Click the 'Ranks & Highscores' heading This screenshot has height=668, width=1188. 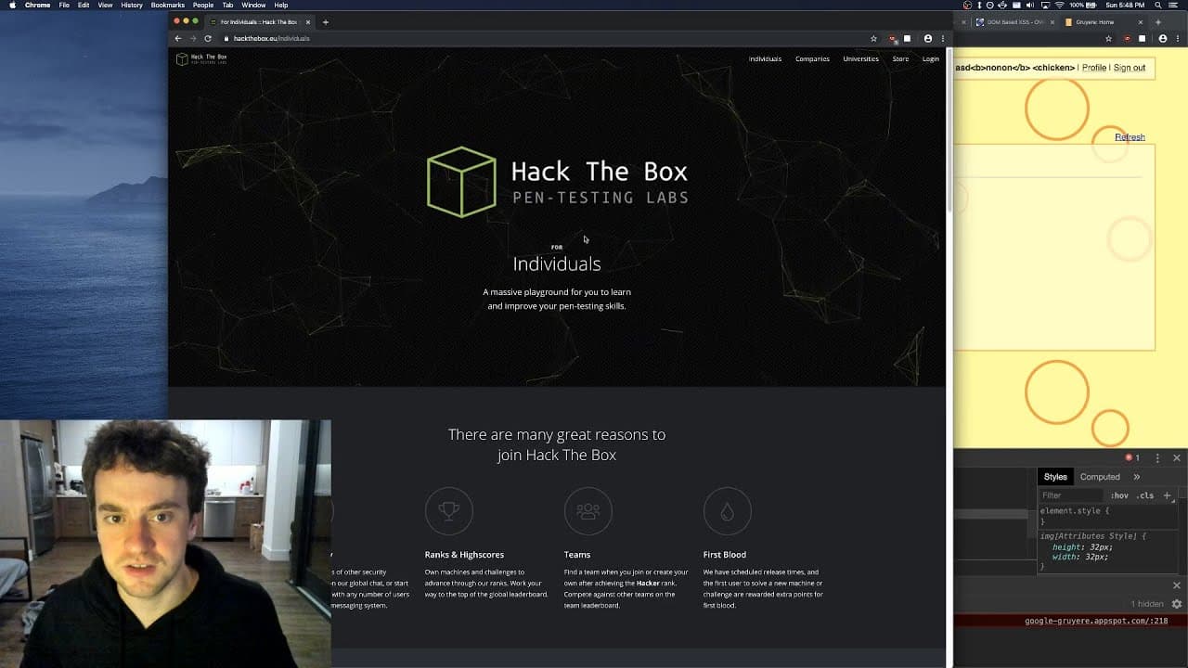point(464,555)
